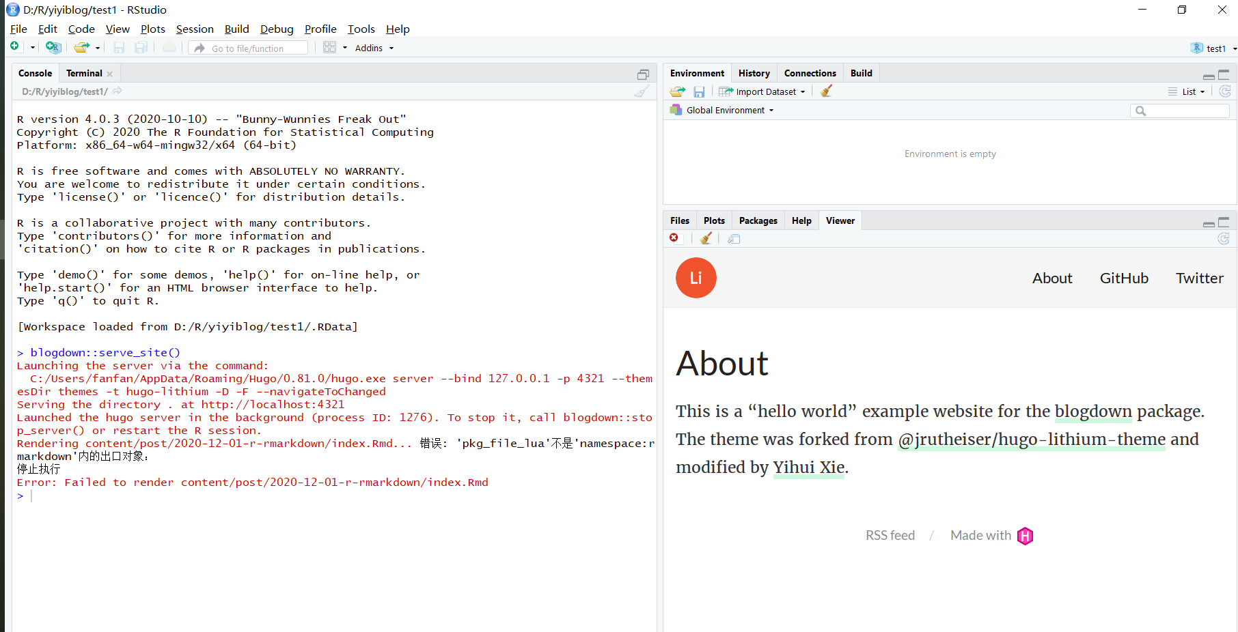1238x632 pixels.
Task: Switch to the Files tab
Action: tap(680, 220)
